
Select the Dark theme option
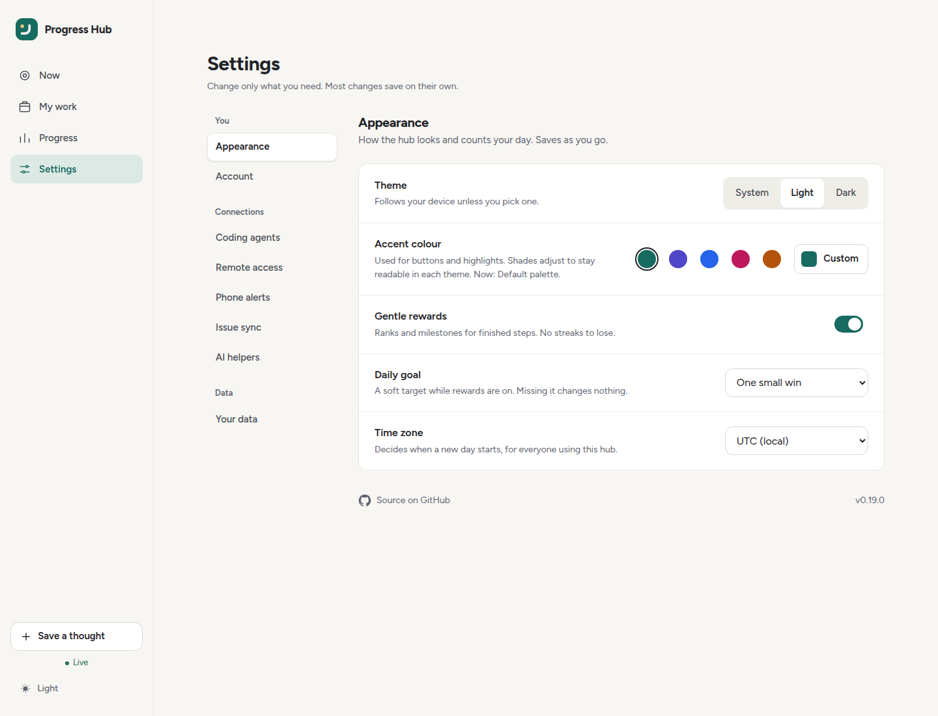point(846,193)
